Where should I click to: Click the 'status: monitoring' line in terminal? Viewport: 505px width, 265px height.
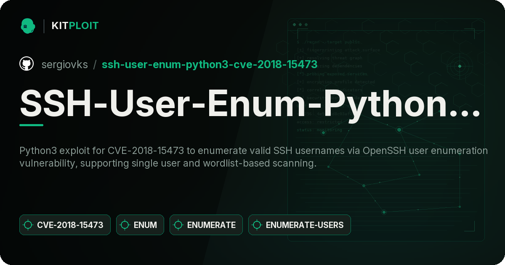point(319,130)
